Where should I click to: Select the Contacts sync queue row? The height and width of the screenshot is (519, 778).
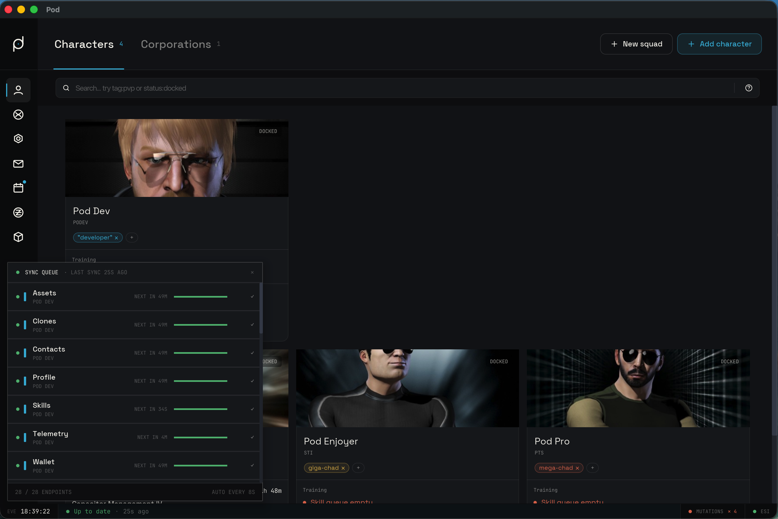[134, 353]
